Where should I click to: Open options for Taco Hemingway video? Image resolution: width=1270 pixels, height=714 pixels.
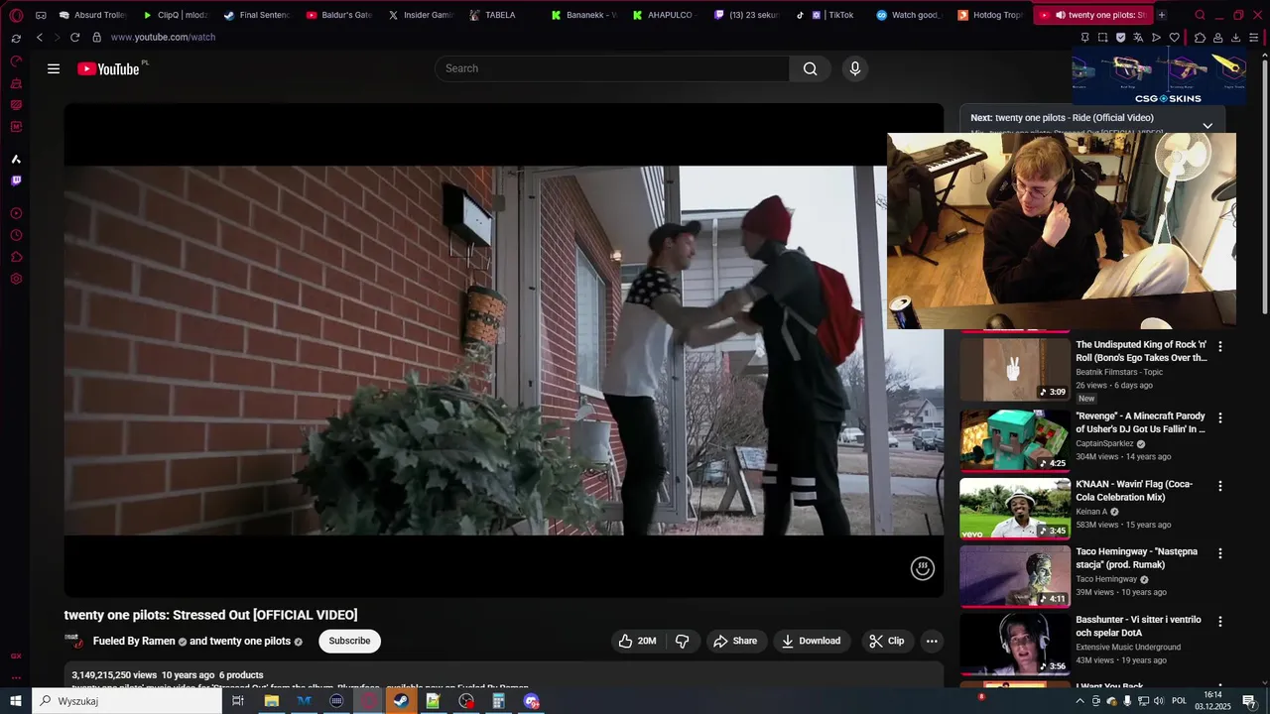(x=1220, y=553)
